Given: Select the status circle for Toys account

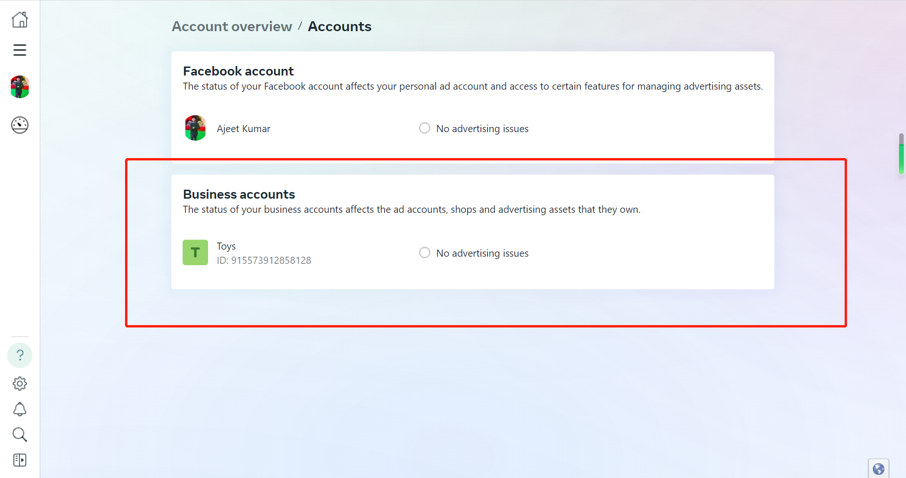Looking at the screenshot, I should tap(425, 252).
